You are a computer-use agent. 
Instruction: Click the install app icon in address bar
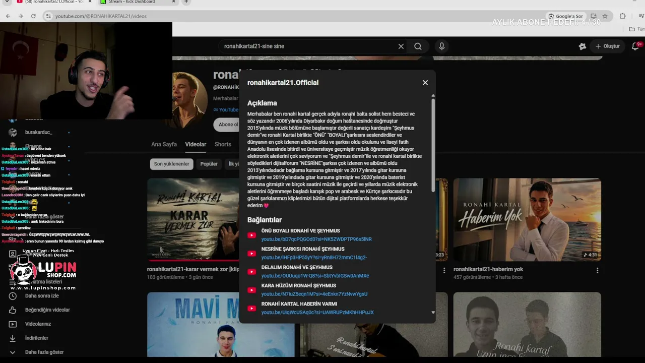tap(594, 16)
